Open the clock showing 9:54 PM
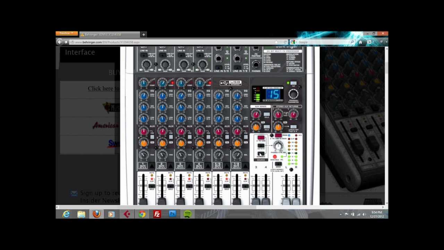Image resolution: width=444 pixels, height=250 pixels. [377, 214]
